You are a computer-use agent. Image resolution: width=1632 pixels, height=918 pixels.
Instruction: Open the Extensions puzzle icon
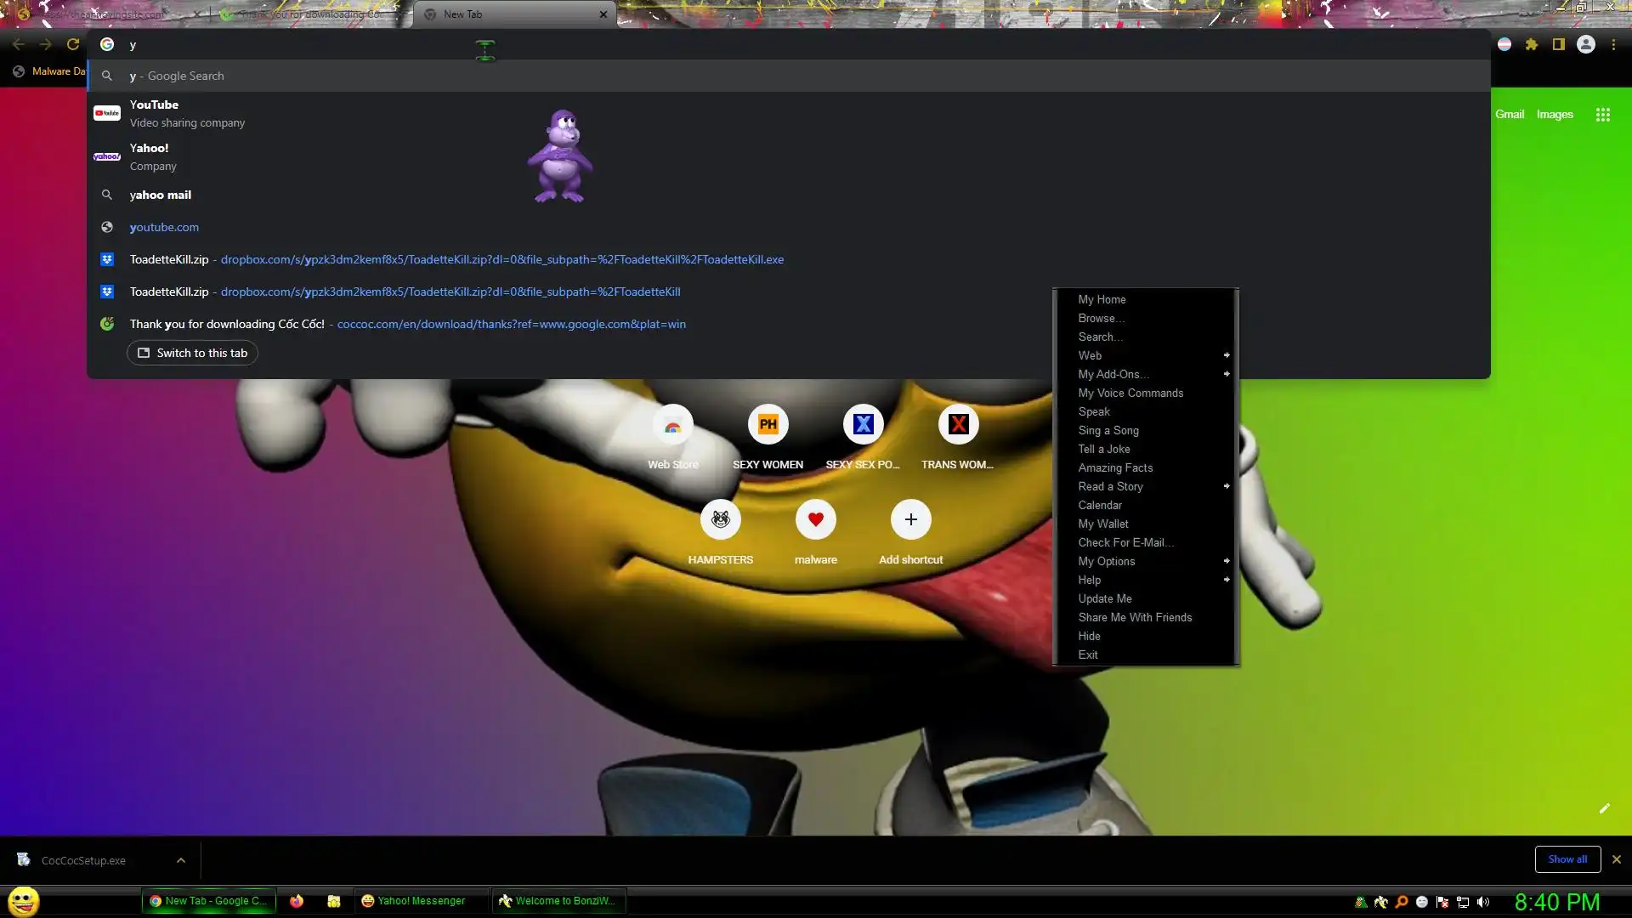pyautogui.click(x=1532, y=44)
